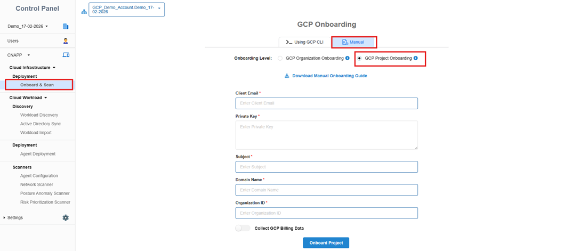
Task: Click the Users person icon
Action: click(x=66, y=41)
